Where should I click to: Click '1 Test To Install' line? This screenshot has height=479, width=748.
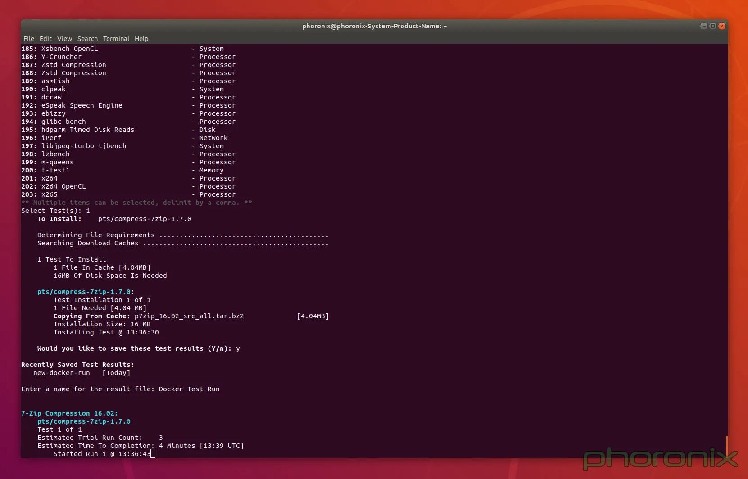(72, 259)
